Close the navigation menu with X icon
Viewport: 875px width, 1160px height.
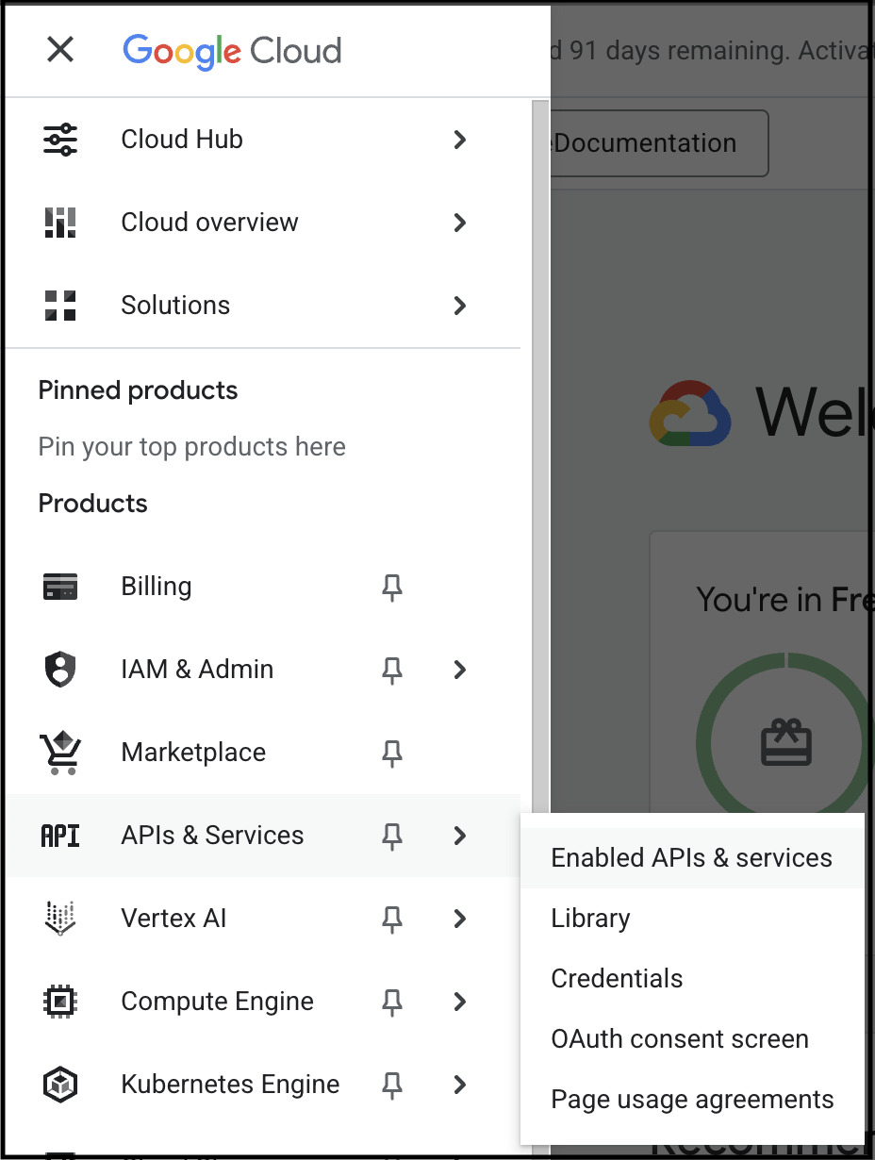pos(60,49)
